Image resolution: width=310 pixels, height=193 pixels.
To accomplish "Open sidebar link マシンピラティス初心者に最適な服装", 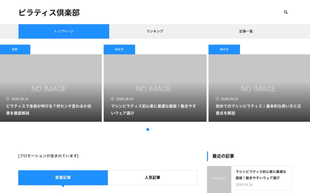I will (261, 175).
